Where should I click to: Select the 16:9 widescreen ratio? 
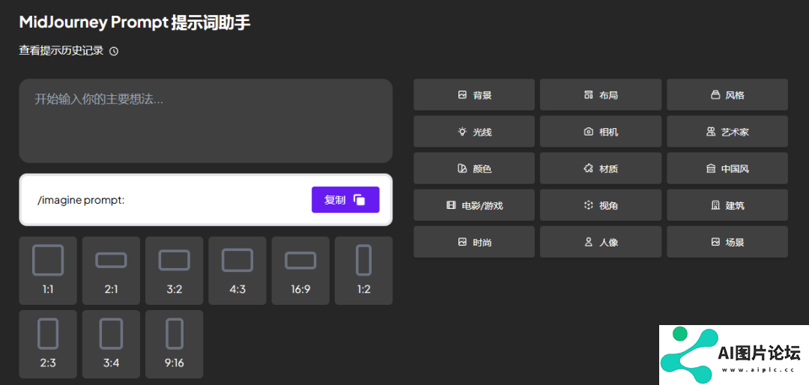pyautogui.click(x=300, y=270)
